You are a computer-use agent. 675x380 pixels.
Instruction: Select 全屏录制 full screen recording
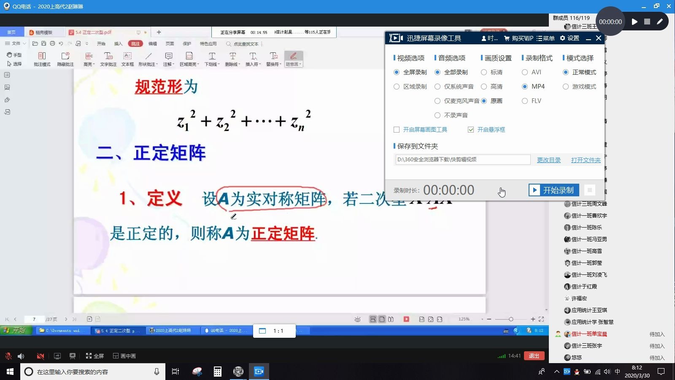410,72
